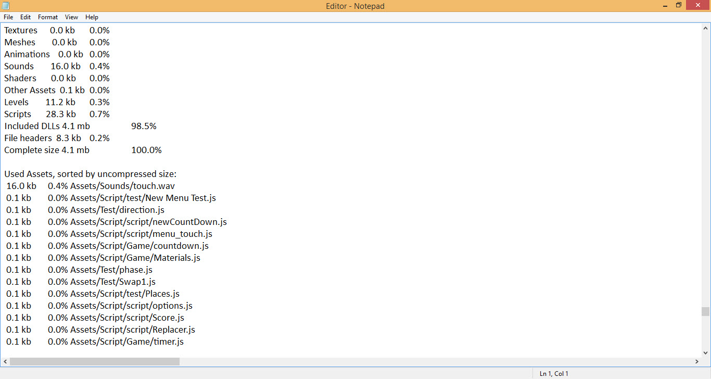Image resolution: width=711 pixels, height=379 pixels.
Task: Click the "newCountDown.js" line
Action: click(x=117, y=222)
